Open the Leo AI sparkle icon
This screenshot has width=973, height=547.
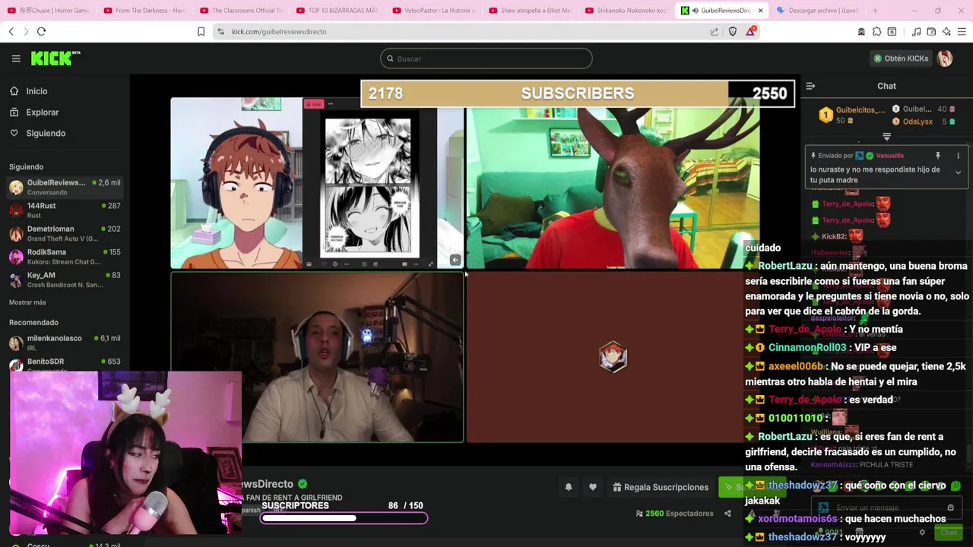pyautogui.click(x=946, y=31)
